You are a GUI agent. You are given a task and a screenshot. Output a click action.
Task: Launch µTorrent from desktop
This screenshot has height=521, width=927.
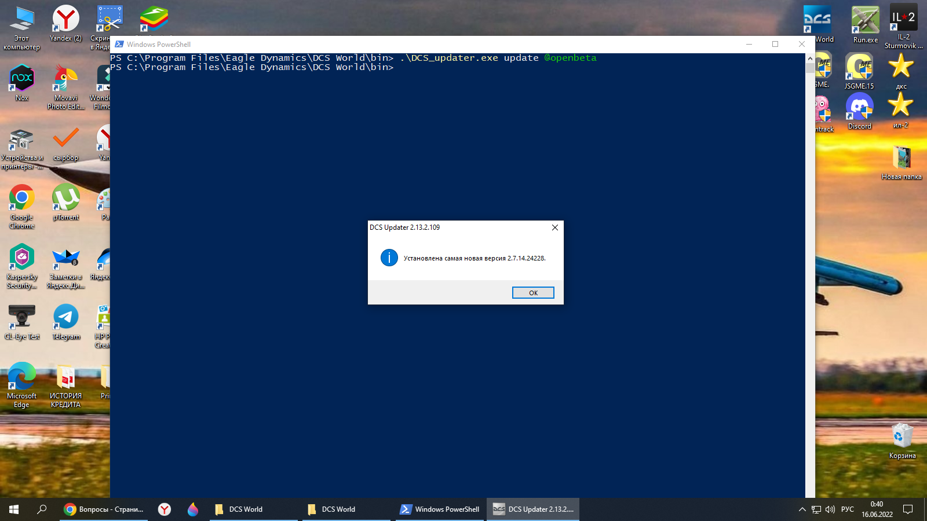66,203
